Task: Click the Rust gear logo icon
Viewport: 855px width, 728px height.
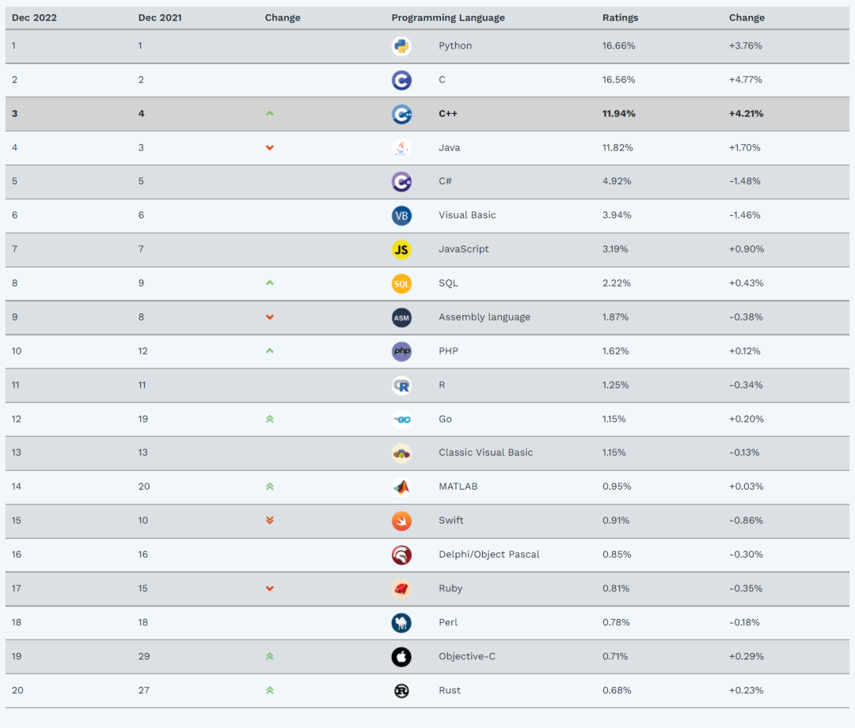Action: click(401, 691)
